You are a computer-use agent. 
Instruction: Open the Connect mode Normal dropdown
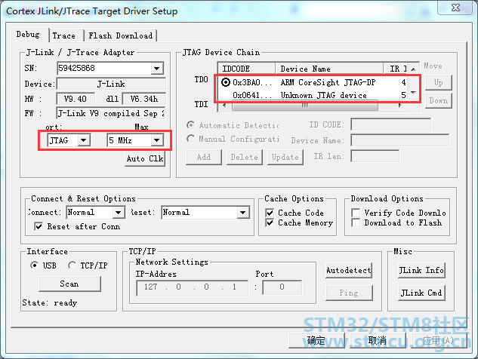coord(118,213)
